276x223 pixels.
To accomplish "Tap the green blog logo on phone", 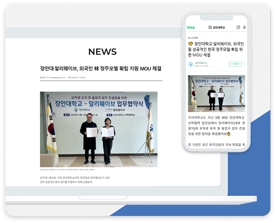I will coord(191,28).
